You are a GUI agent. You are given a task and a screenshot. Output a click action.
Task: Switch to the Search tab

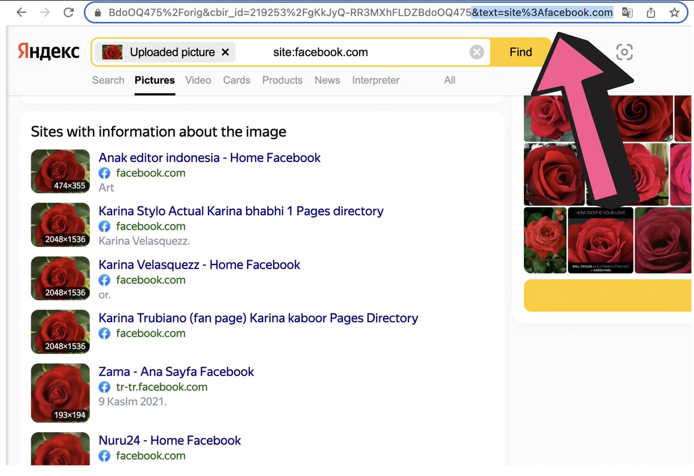tap(108, 80)
